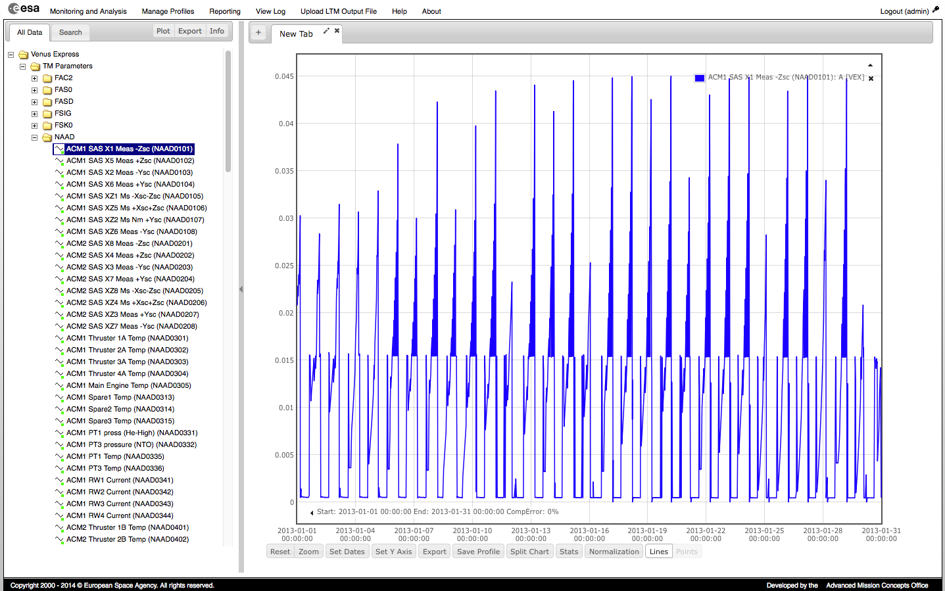Collapse the Venus Express root node
945x591 pixels.
[x=11, y=55]
